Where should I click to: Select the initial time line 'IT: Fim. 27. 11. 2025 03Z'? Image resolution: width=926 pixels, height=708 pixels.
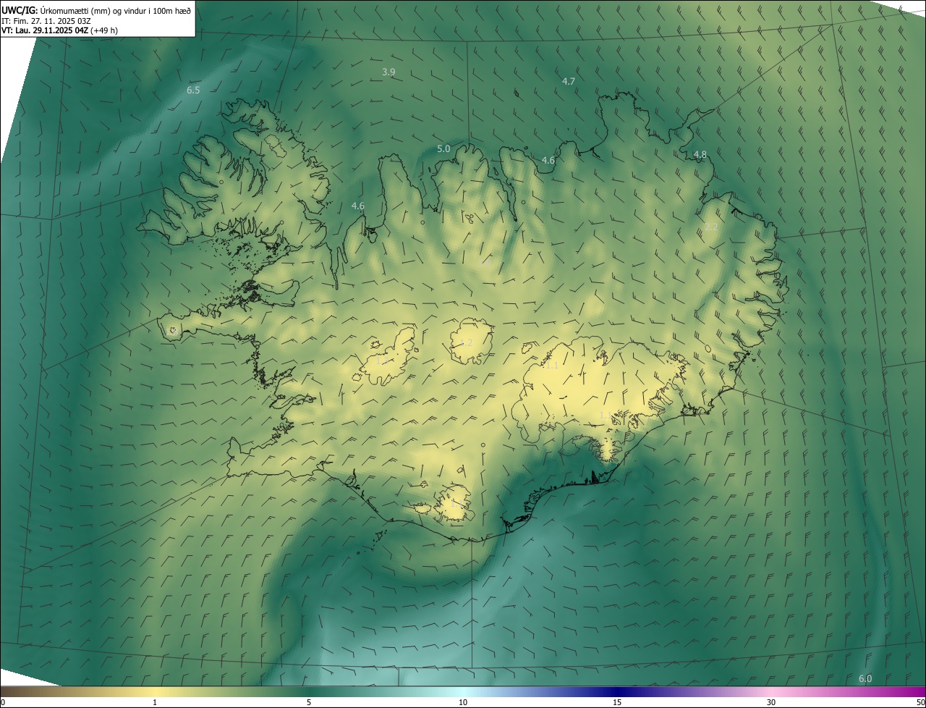46,21
